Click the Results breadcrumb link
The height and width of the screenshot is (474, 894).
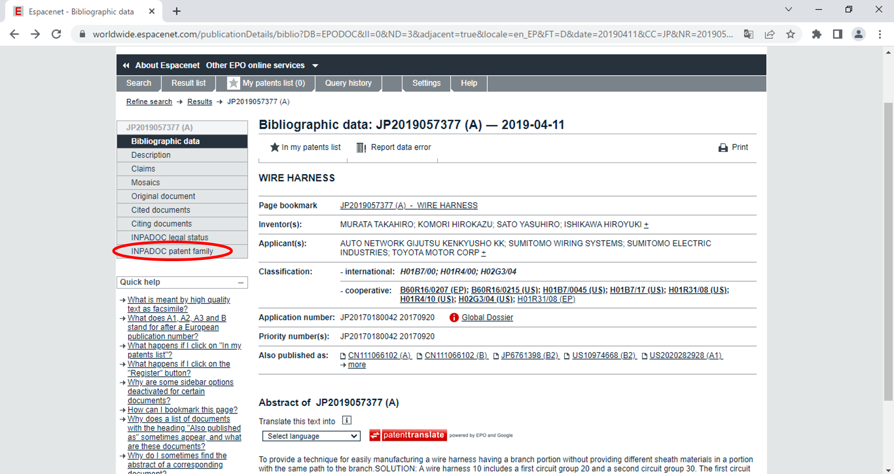coord(199,102)
